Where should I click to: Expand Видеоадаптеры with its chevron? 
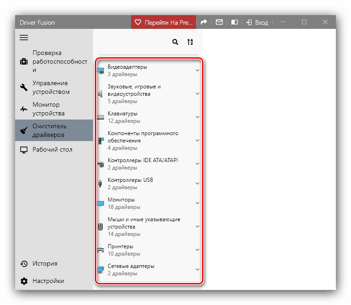(x=197, y=70)
